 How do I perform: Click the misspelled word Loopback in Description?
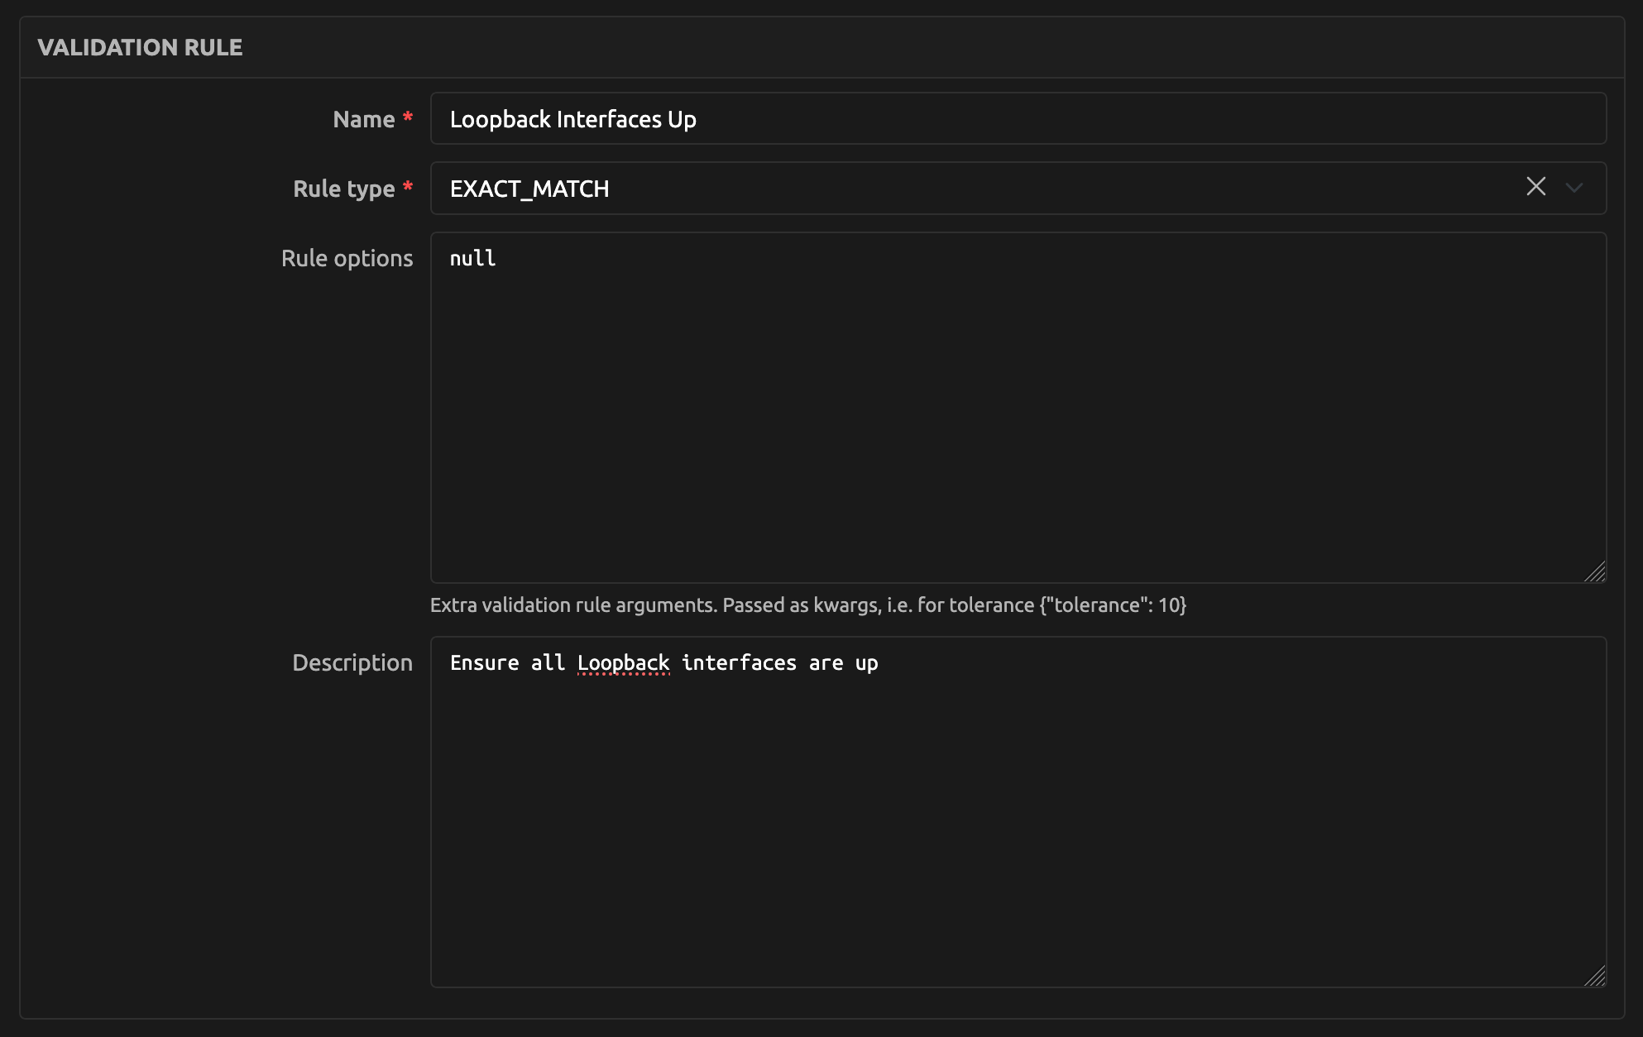tap(623, 663)
